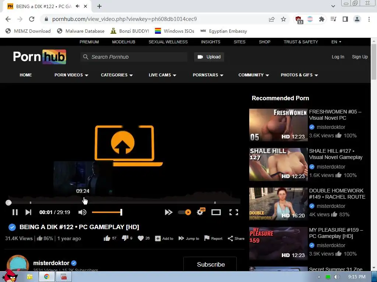Open a new browser tab
Viewport: 377px width, 282px height.
pos(99,6)
